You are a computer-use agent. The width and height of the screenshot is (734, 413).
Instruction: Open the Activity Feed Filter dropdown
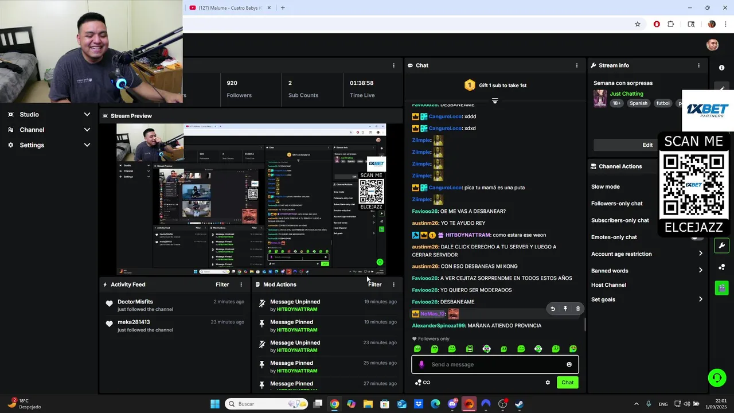(x=222, y=285)
